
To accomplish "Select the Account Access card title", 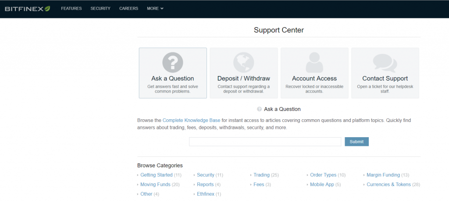I will tap(314, 79).
